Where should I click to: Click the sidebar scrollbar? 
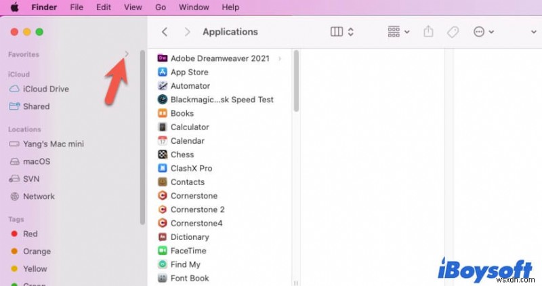coord(142,138)
